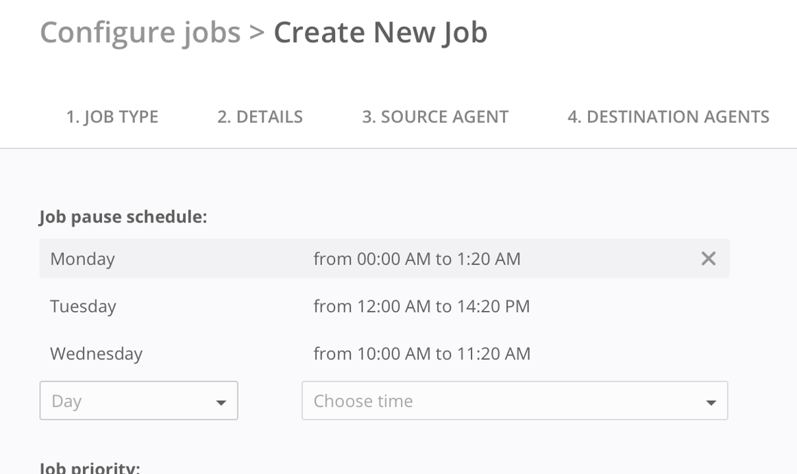Image resolution: width=797 pixels, height=474 pixels.
Task: Go back to Configure jobs breadcrumb
Action: point(140,32)
